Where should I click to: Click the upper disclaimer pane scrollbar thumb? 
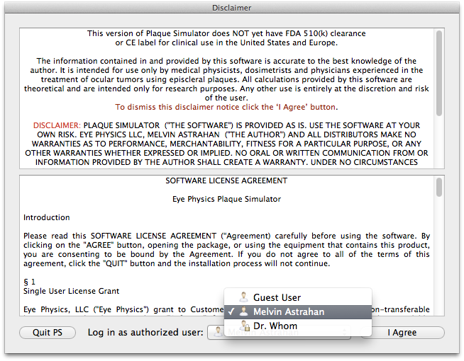tap(439, 50)
